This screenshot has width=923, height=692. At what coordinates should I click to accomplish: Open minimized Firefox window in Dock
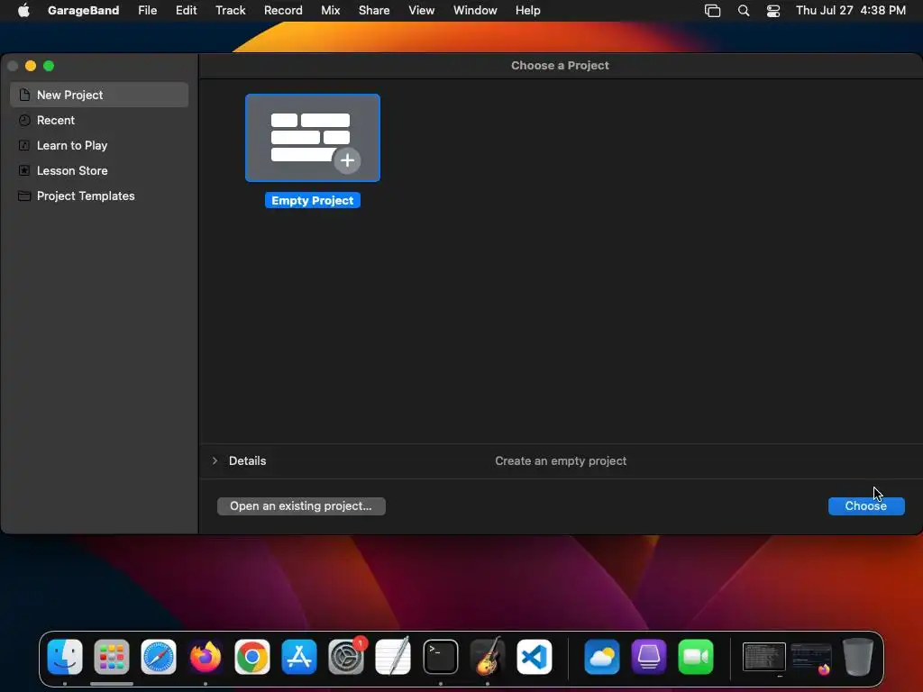click(x=811, y=658)
